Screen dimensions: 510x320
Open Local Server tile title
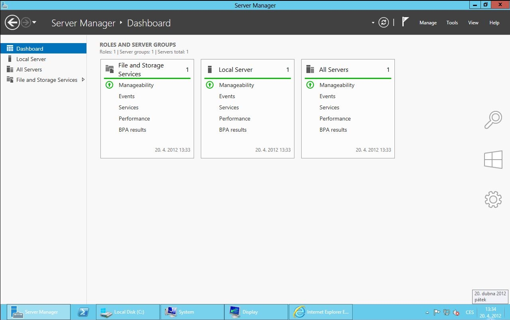point(235,69)
